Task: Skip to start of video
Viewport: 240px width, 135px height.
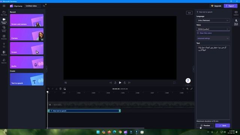Action: point(111,82)
